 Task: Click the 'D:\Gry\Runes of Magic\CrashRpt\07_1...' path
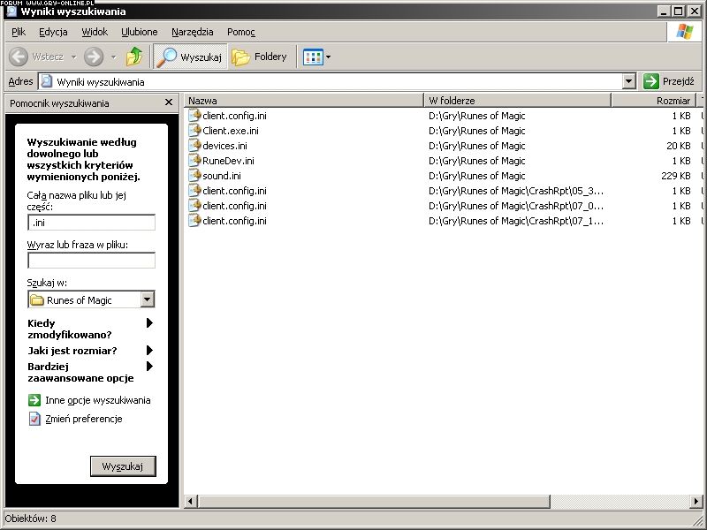[516, 221]
